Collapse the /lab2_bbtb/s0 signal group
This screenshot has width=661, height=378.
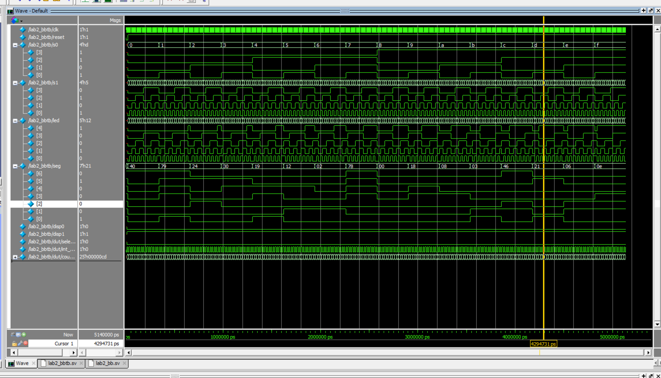[15, 45]
